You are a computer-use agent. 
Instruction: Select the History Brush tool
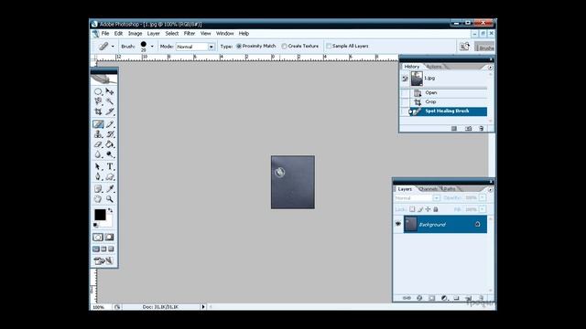[x=110, y=134]
